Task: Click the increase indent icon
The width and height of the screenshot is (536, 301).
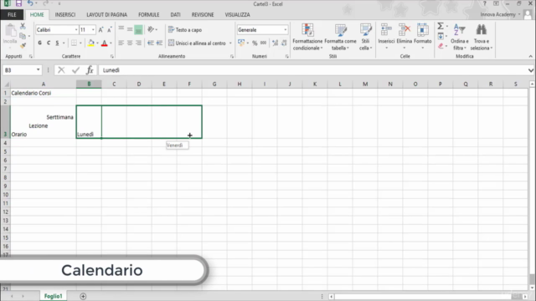Action: tap(159, 43)
